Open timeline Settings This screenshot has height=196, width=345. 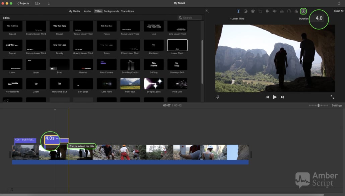[x=337, y=105]
